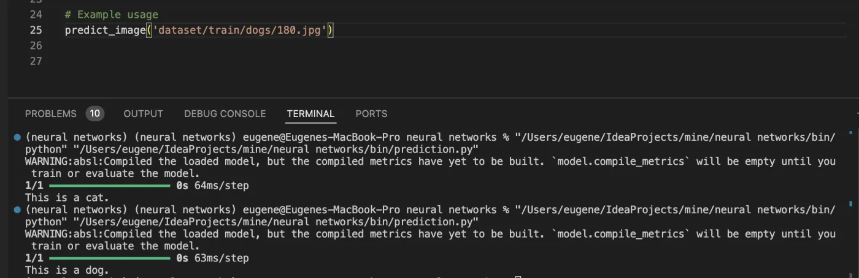Select the TERMINAL tab
The height and width of the screenshot is (278, 859).
310,113
